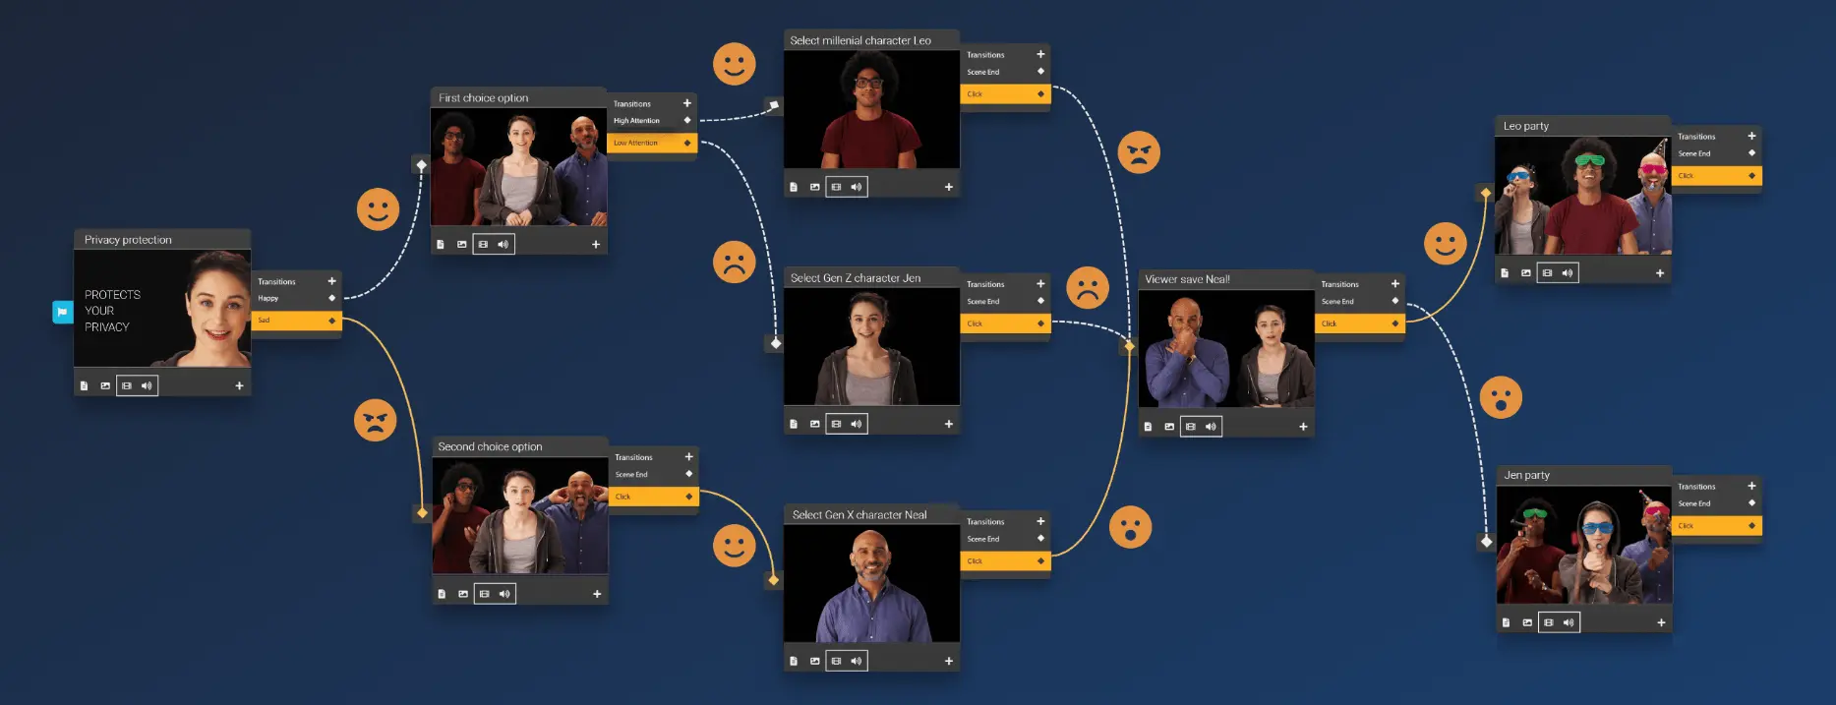Click plus at bottom of First choice option node
This screenshot has width=1836, height=705.
tap(596, 244)
